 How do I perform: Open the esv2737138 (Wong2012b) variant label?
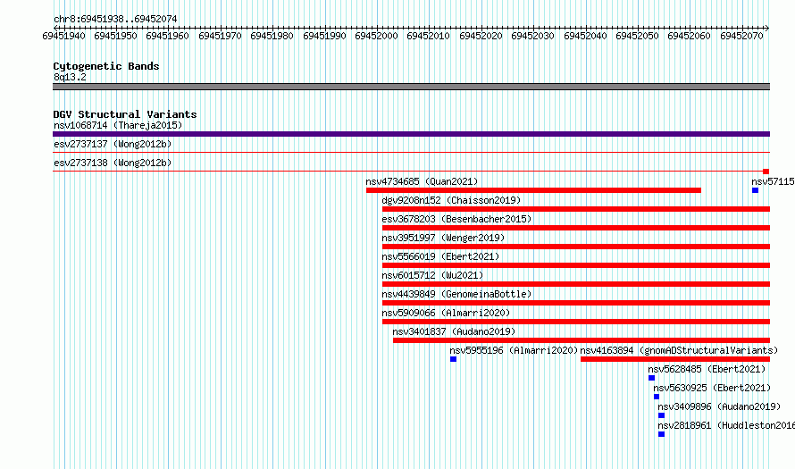[113, 163]
